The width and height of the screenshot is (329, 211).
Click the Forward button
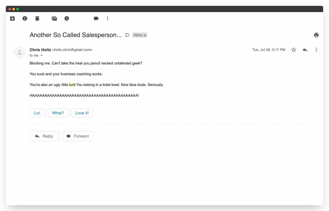click(x=78, y=136)
